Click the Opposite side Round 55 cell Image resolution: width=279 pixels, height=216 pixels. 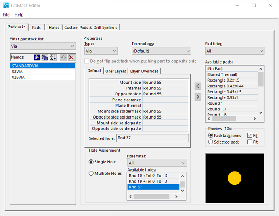point(165,94)
